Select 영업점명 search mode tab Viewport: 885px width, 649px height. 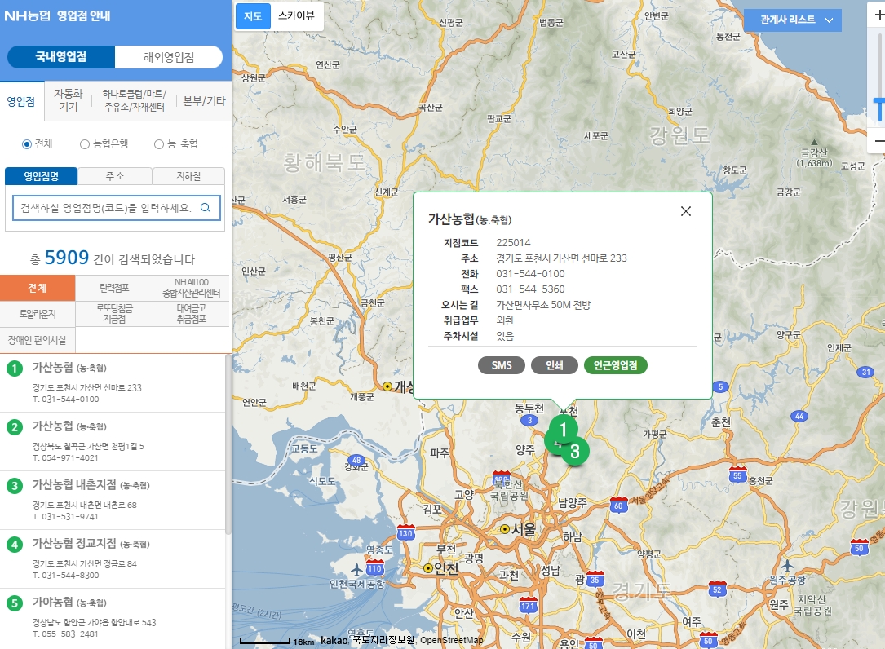click(42, 176)
